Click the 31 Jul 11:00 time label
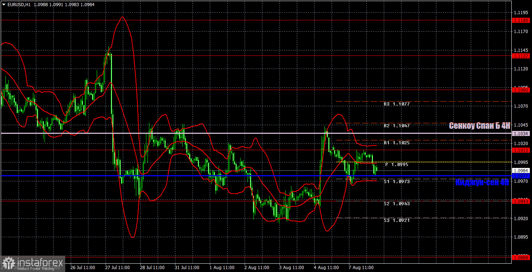Image resolution: width=532 pixels, height=272 pixels. point(187,268)
